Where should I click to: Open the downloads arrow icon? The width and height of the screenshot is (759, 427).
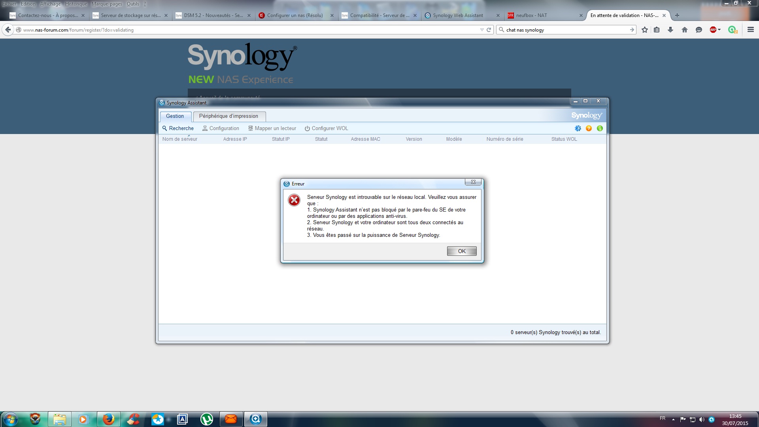pos(670,30)
